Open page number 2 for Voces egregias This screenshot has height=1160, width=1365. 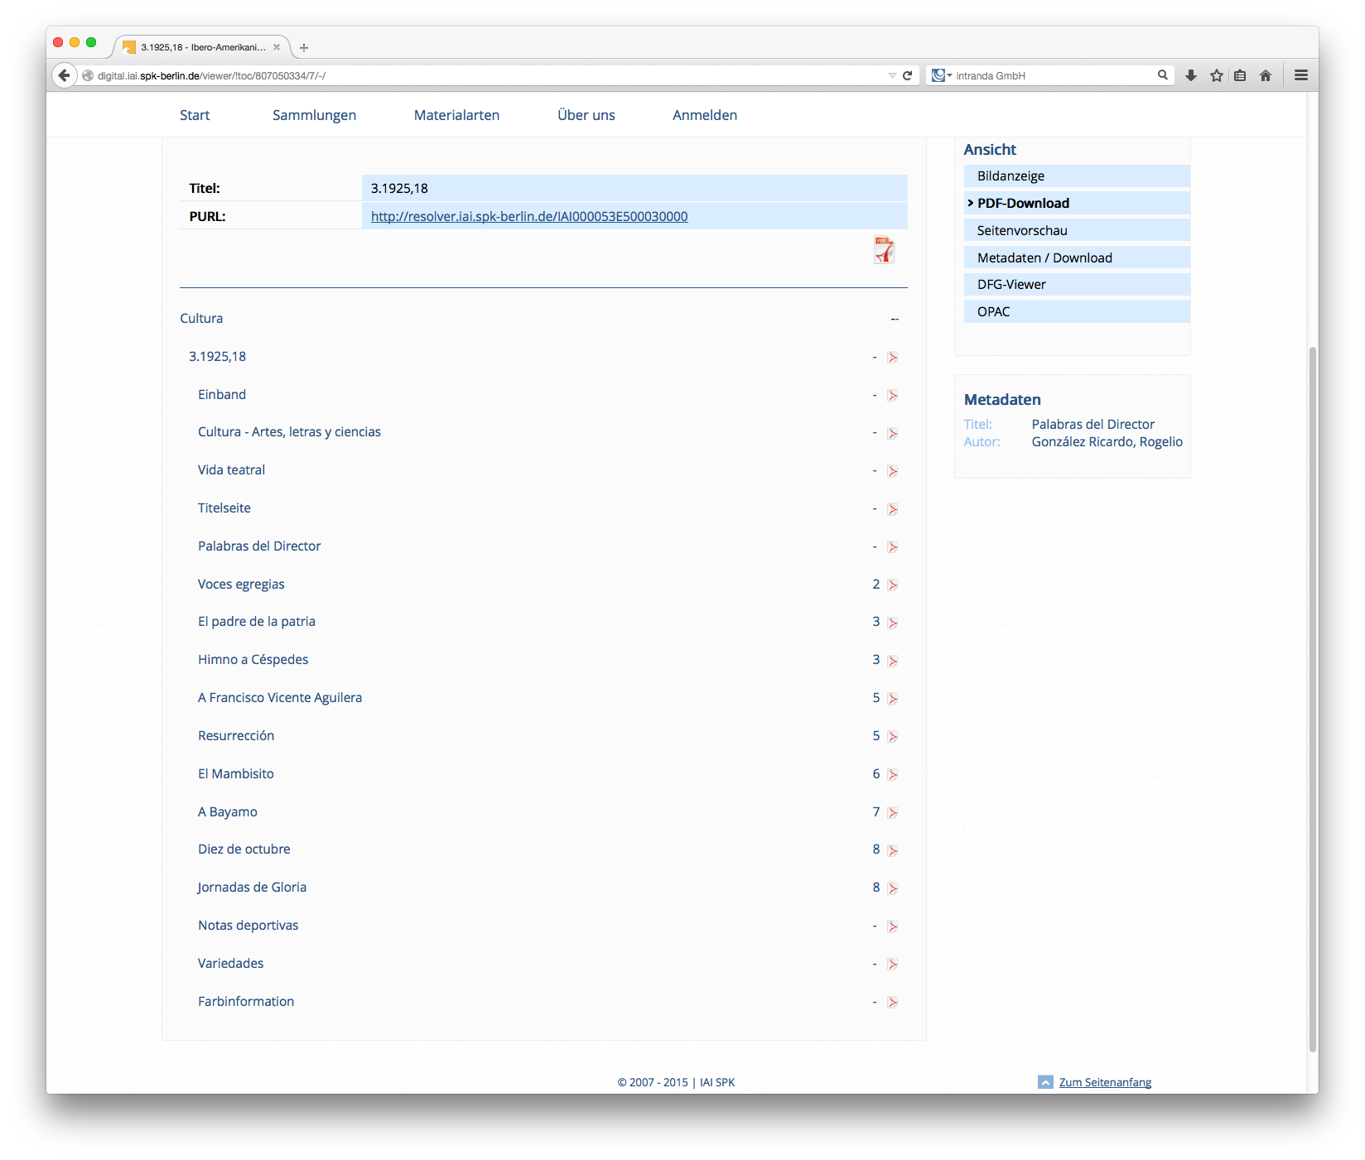pos(875,584)
